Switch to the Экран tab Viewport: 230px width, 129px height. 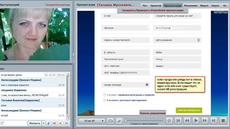coord(215,6)
